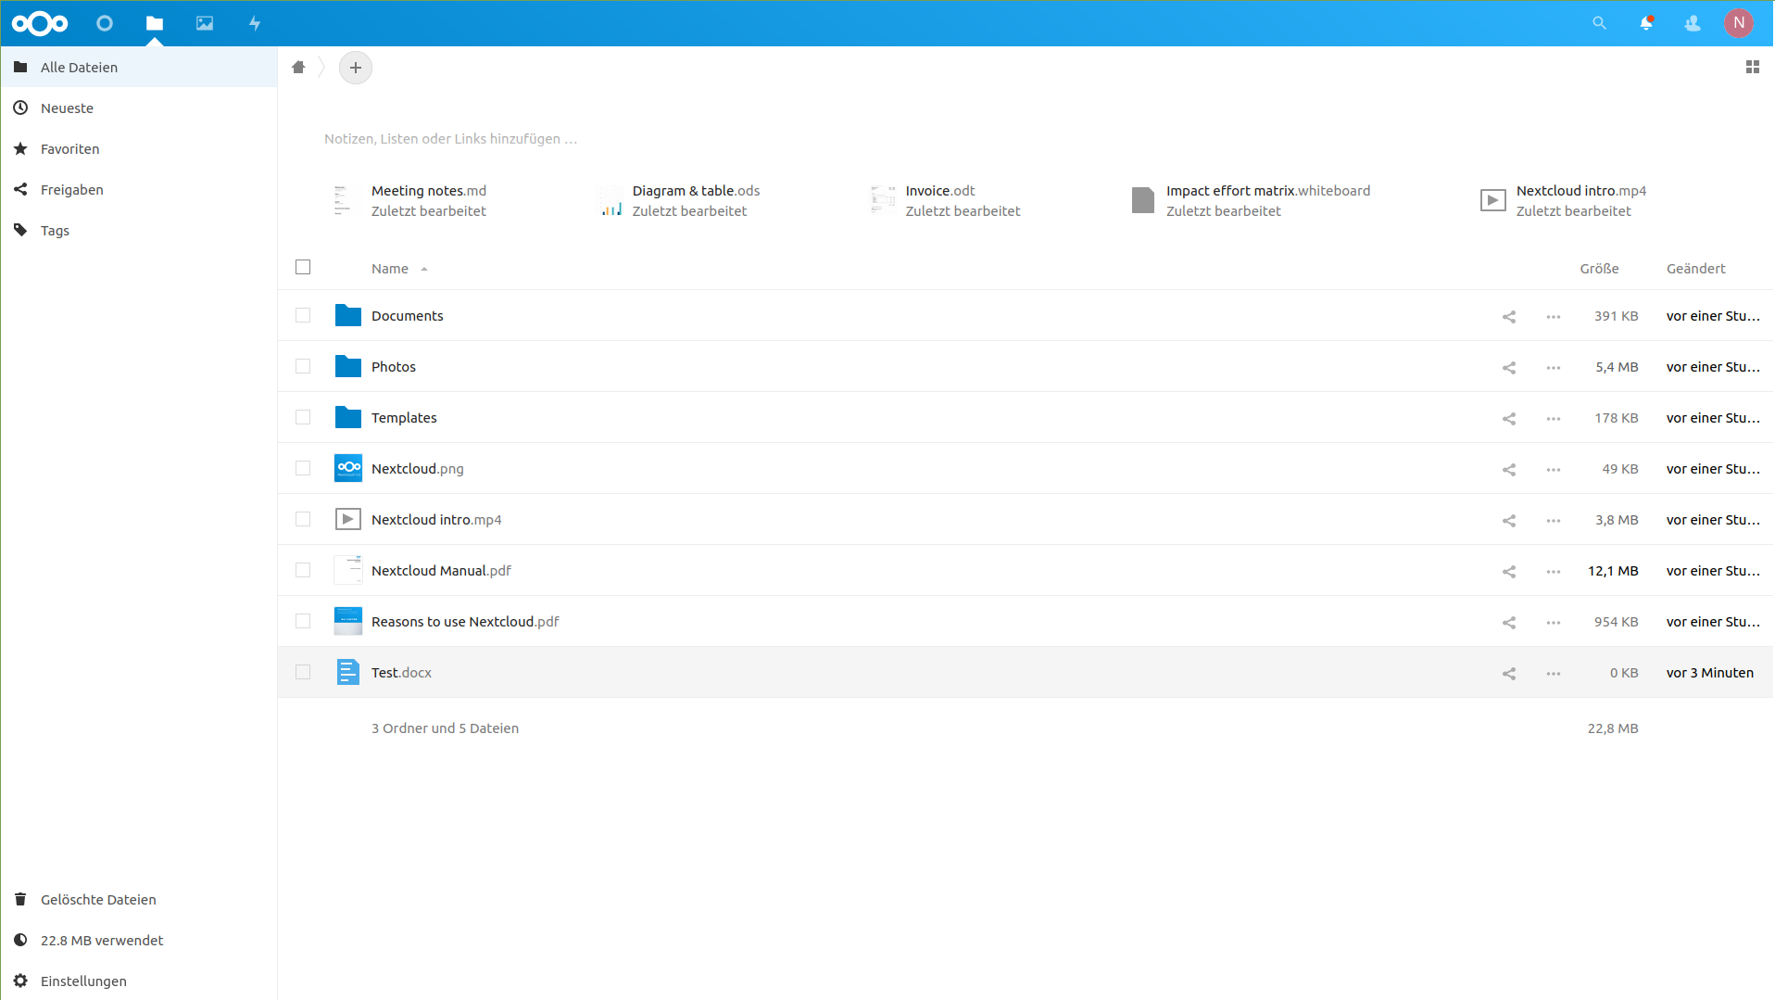Open more actions for Documents

(x=1554, y=317)
